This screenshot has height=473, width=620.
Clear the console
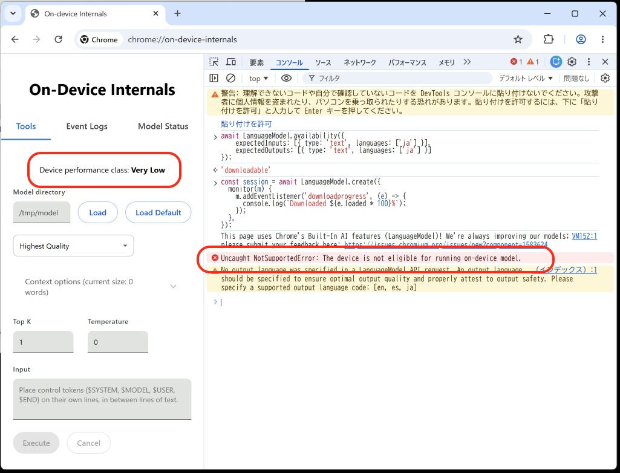(231, 78)
